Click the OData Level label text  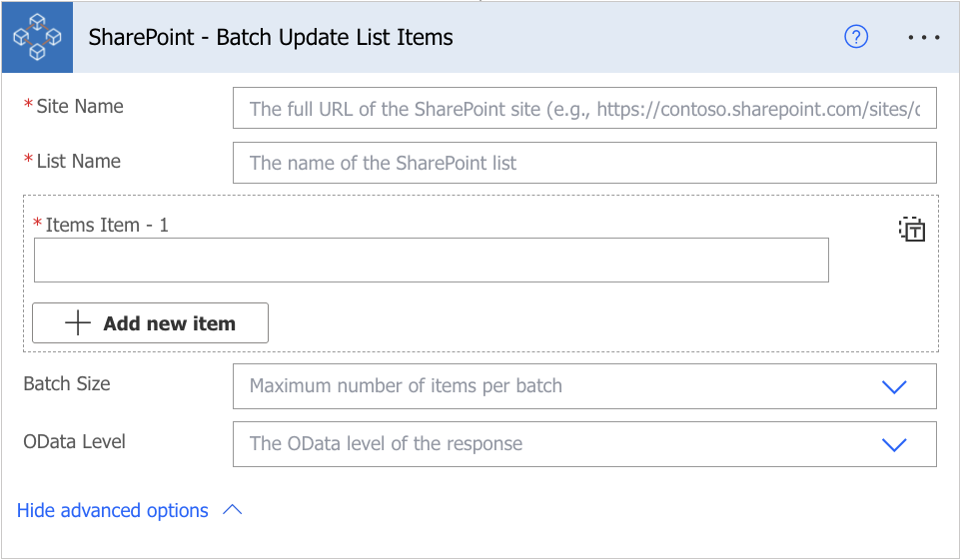point(74,441)
